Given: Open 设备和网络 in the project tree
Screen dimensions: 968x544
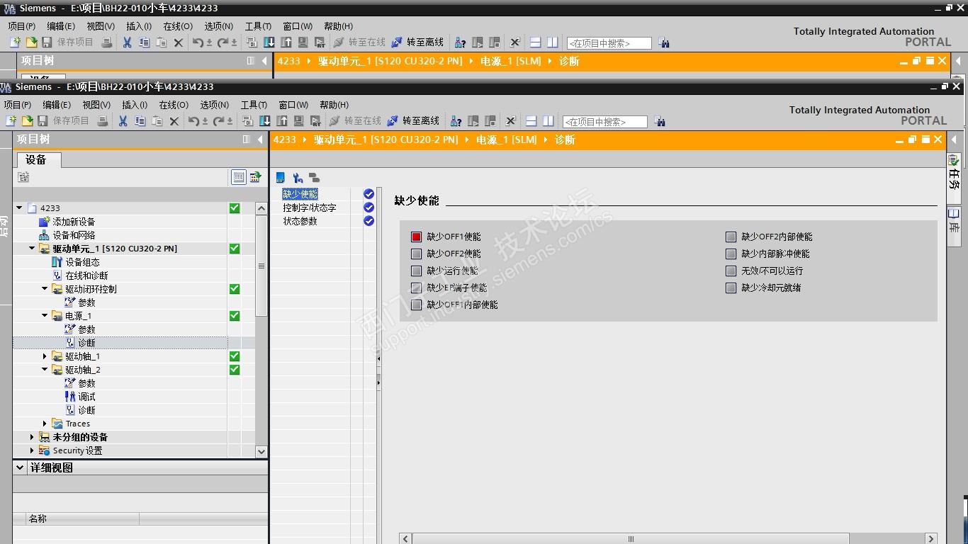Looking at the screenshot, I should click(74, 235).
